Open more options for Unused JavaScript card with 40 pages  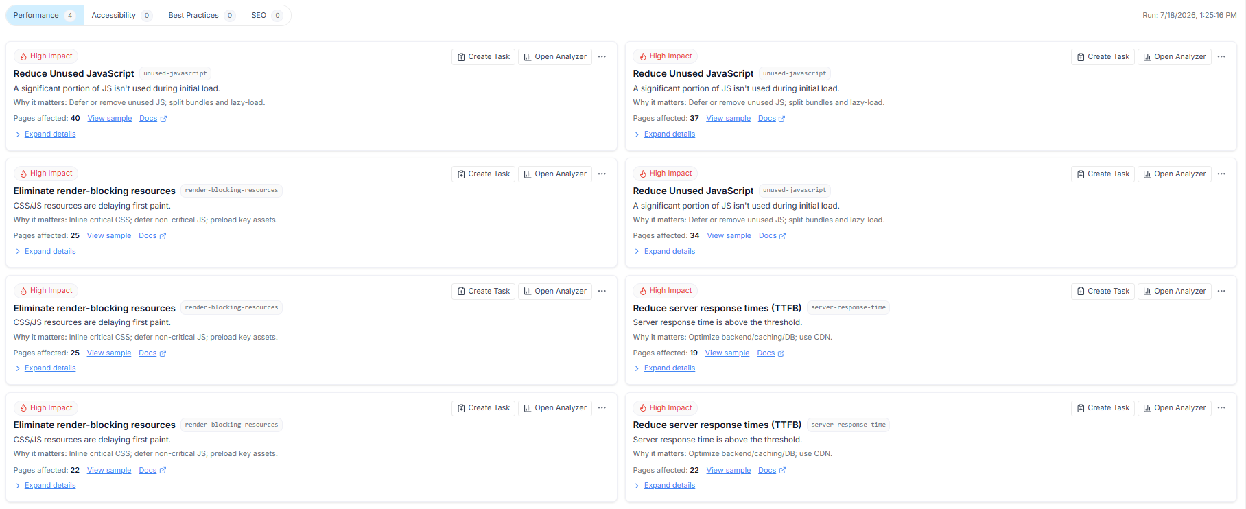(602, 57)
